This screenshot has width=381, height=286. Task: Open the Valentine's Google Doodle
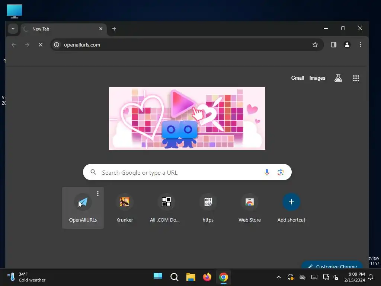coord(187,118)
